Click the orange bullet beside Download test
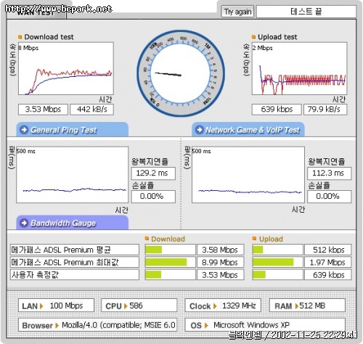 (x=20, y=37)
